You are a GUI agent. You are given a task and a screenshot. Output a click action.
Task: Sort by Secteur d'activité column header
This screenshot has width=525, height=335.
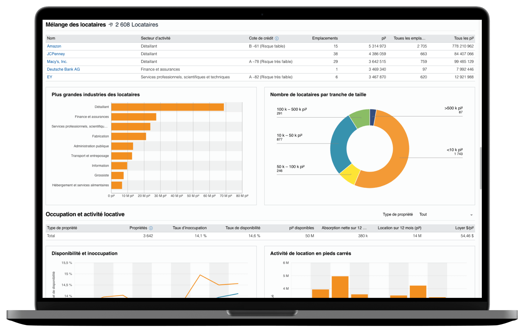point(156,38)
